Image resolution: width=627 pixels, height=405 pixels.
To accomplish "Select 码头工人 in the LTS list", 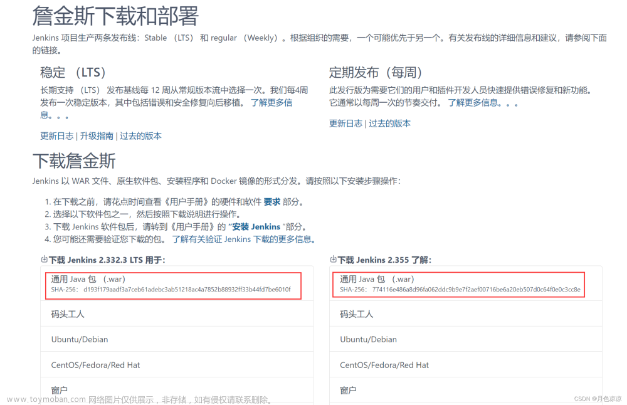I will coord(177,314).
